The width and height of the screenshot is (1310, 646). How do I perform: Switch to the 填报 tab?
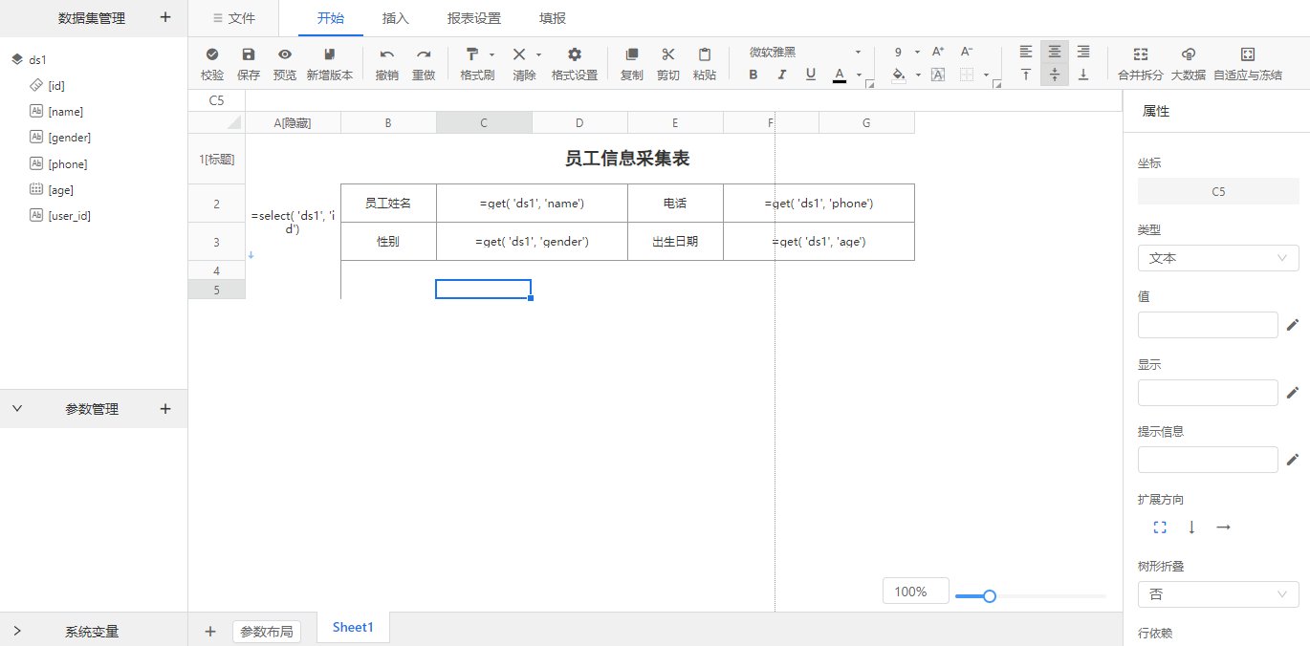(553, 18)
